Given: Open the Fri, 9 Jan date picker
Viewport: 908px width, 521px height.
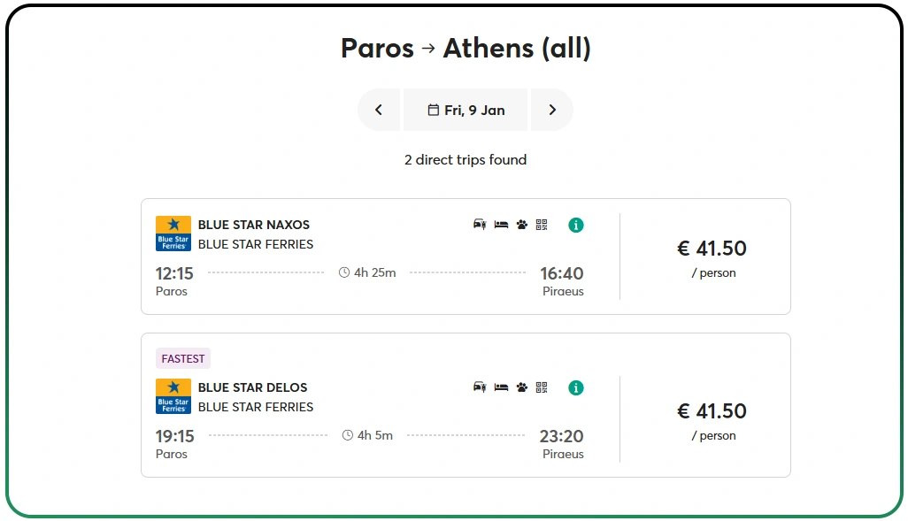Looking at the screenshot, I should 466,110.
